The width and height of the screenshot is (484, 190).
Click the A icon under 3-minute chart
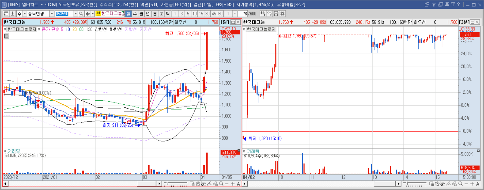[478, 184]
